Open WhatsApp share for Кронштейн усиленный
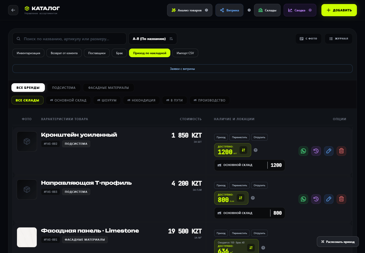Viewport: 365px width, 253px height. pyautogui.click(x=303, y=151)
